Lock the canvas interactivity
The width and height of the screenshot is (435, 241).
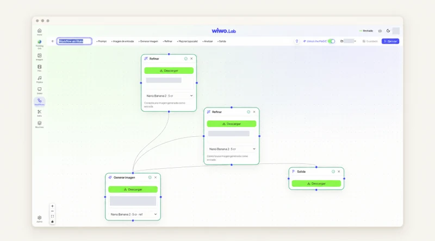click(52, 221)
